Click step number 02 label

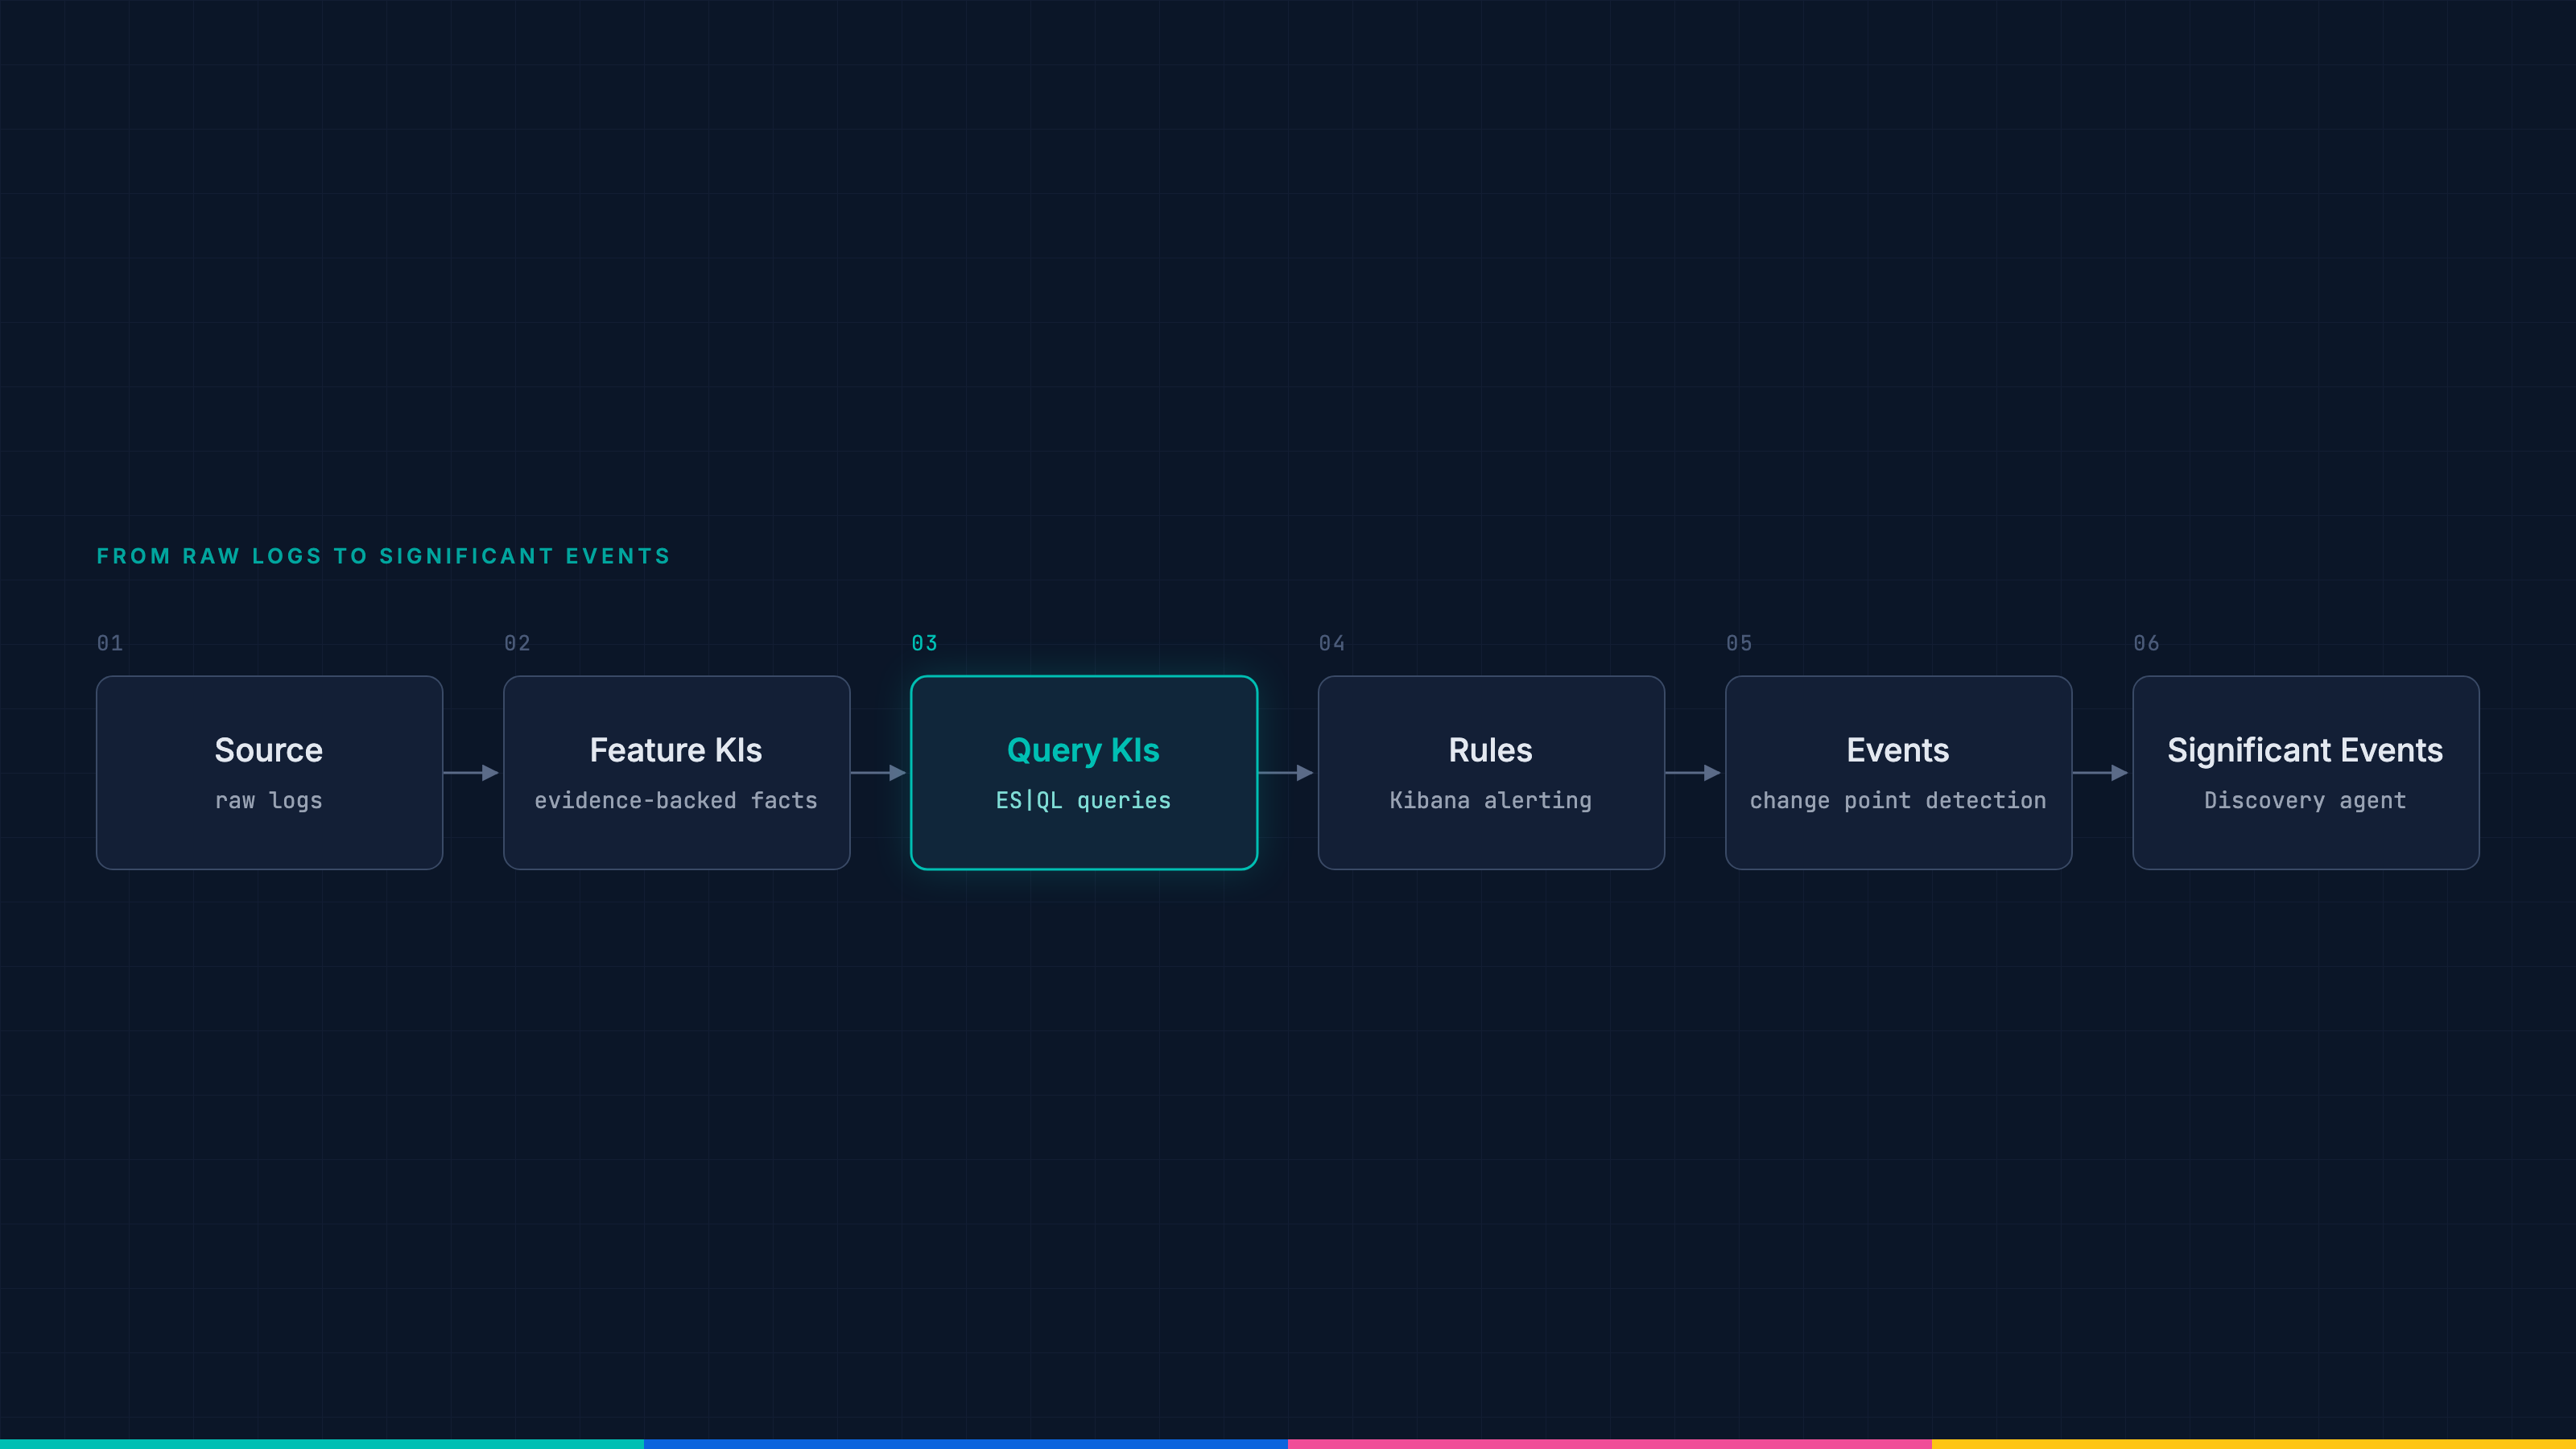click(517, 643)
